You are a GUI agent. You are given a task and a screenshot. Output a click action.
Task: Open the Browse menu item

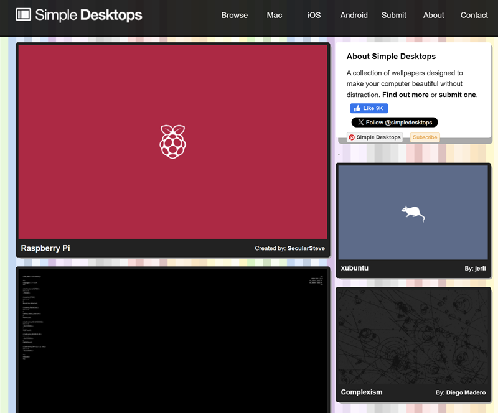pyautogui.click(x=234, y=15)
